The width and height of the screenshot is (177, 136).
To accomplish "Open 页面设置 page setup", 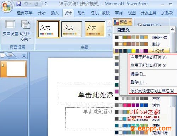I will [10, 28].
